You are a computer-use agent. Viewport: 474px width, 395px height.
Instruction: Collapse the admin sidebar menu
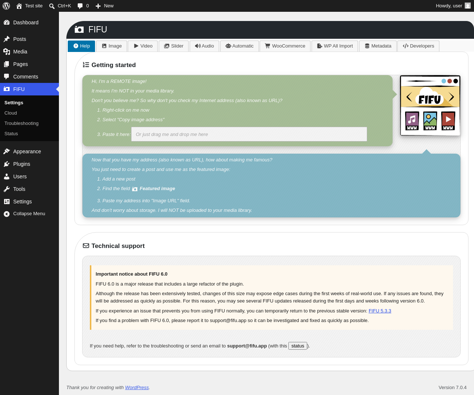[29, 214]
